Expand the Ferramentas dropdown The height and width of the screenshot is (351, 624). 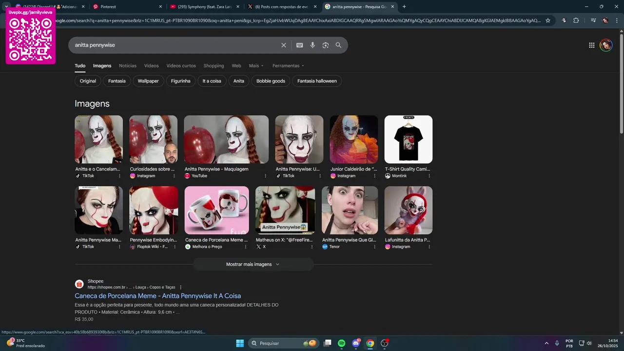288,66
